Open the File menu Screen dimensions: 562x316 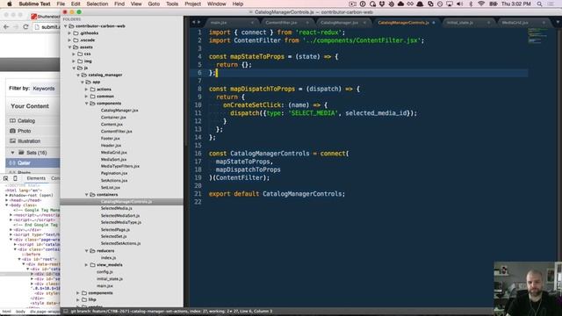coord(61,4)
